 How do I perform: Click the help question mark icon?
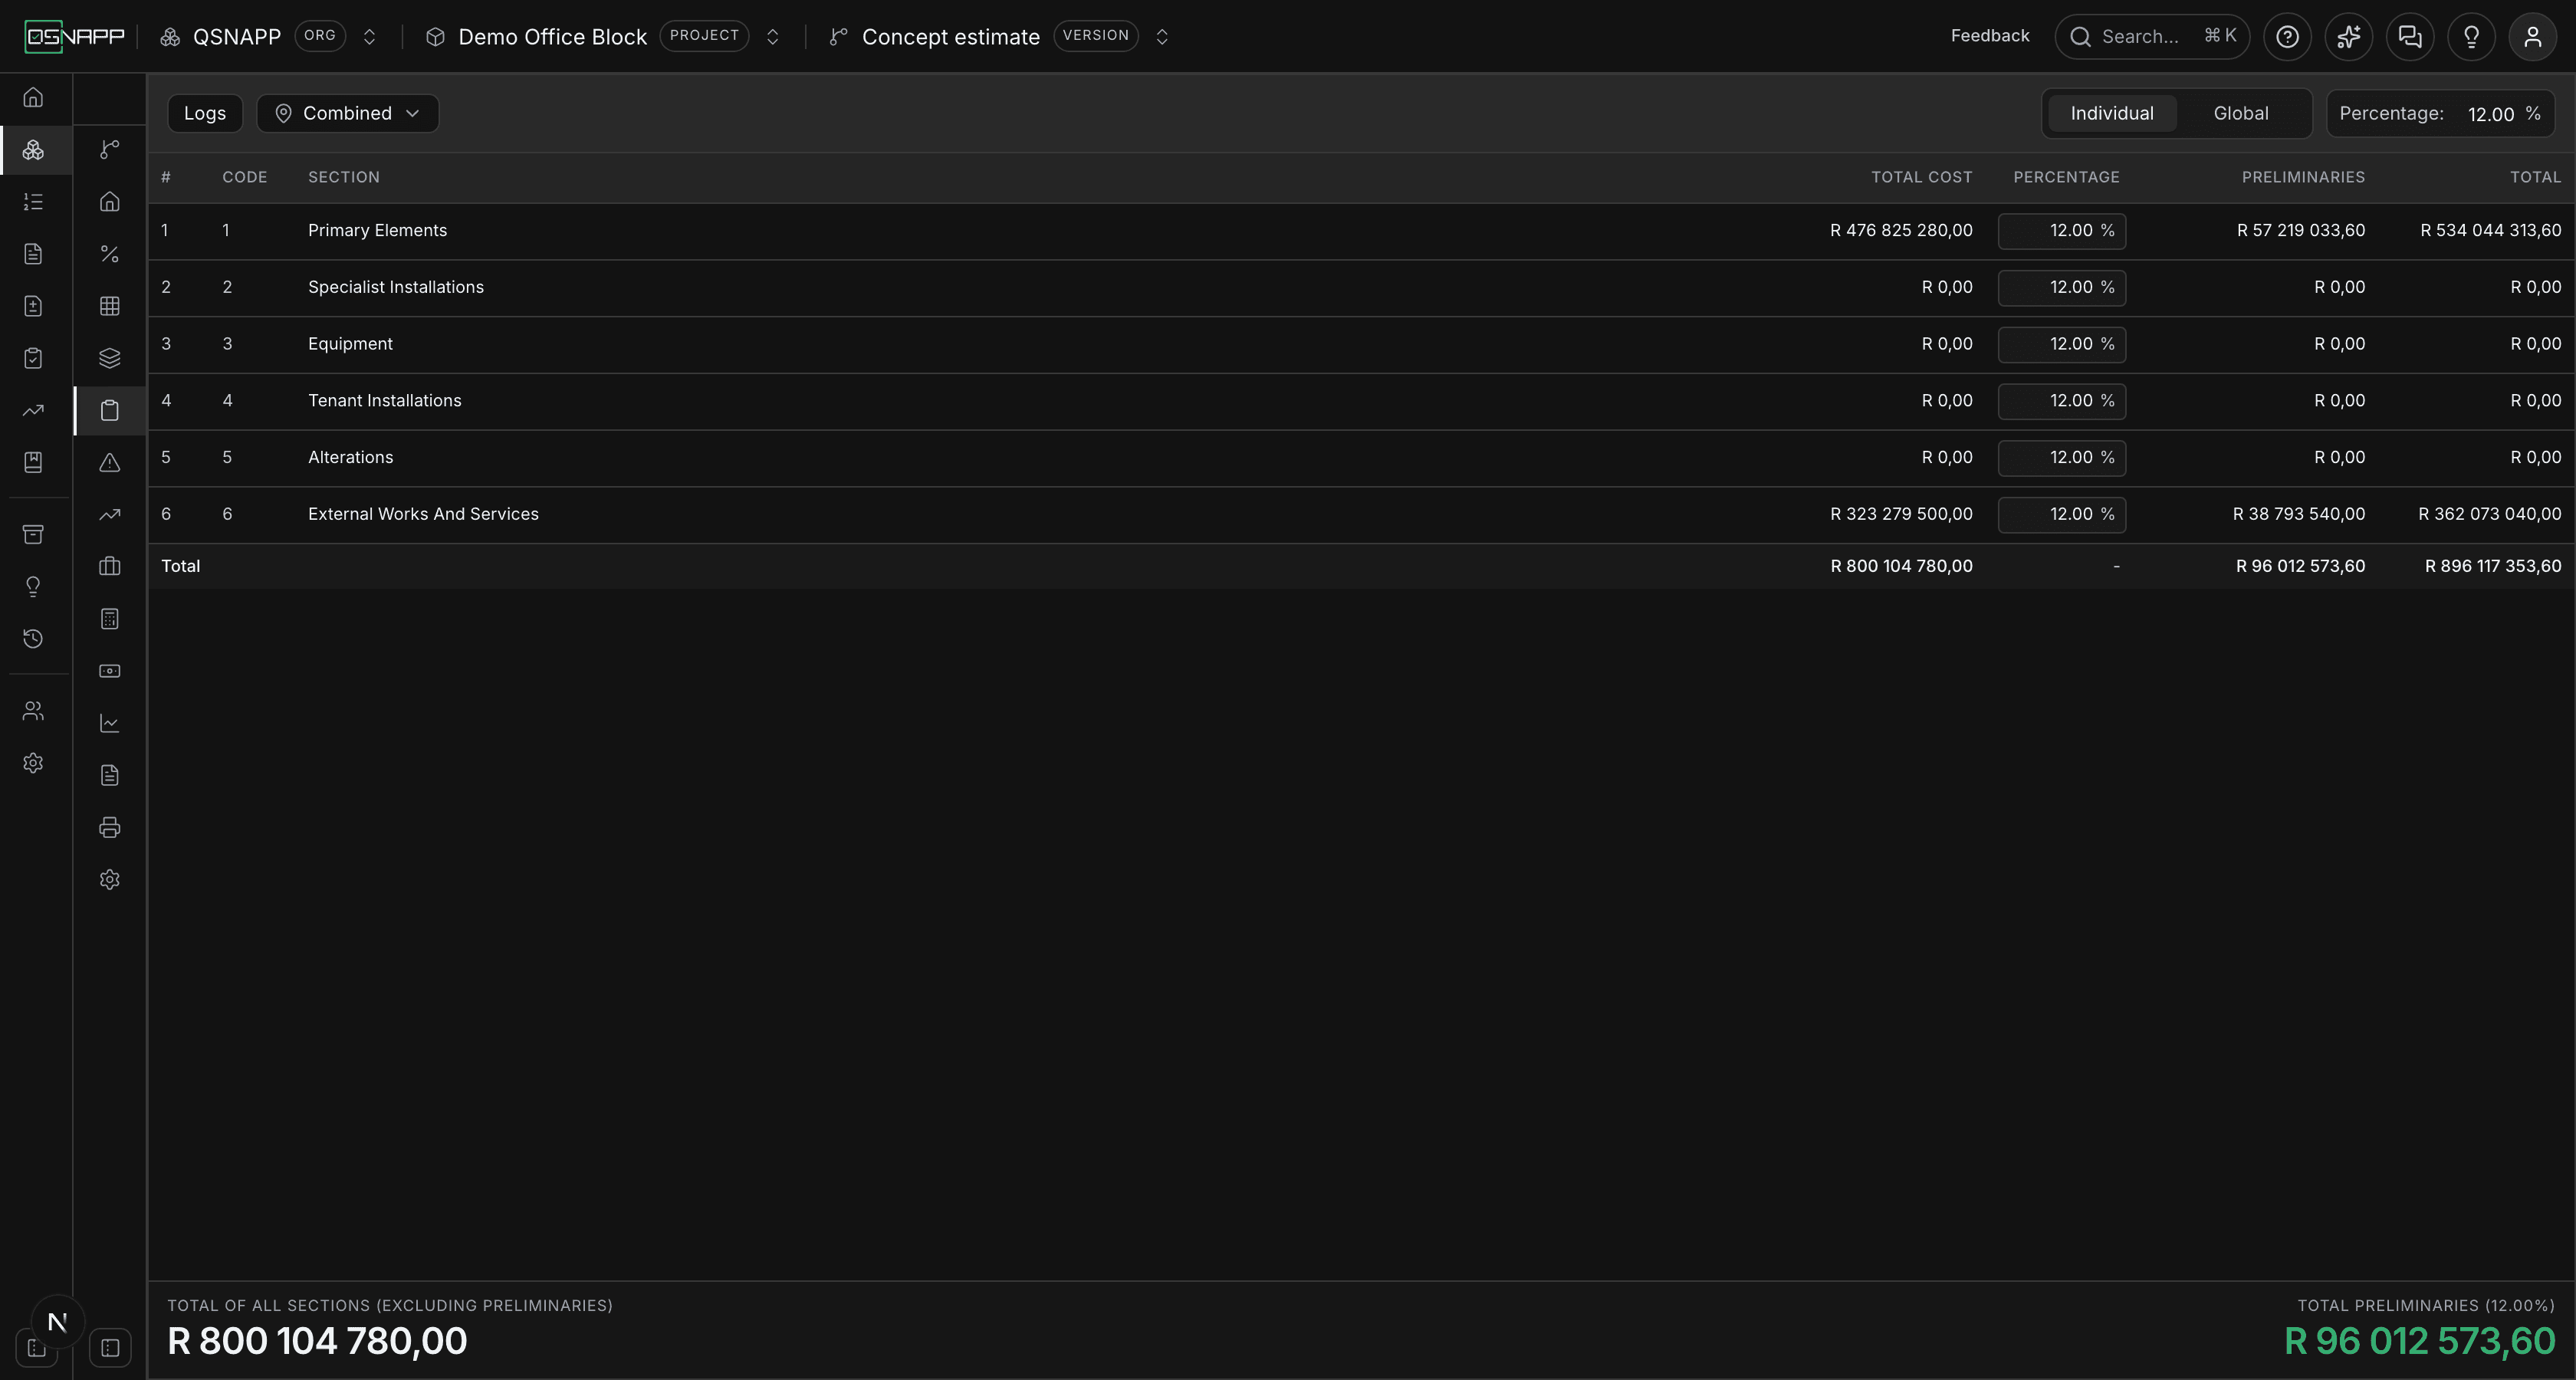(x=2287, y=37)
